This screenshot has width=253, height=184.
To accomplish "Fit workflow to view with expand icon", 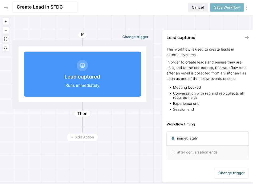I will point(6,39).
